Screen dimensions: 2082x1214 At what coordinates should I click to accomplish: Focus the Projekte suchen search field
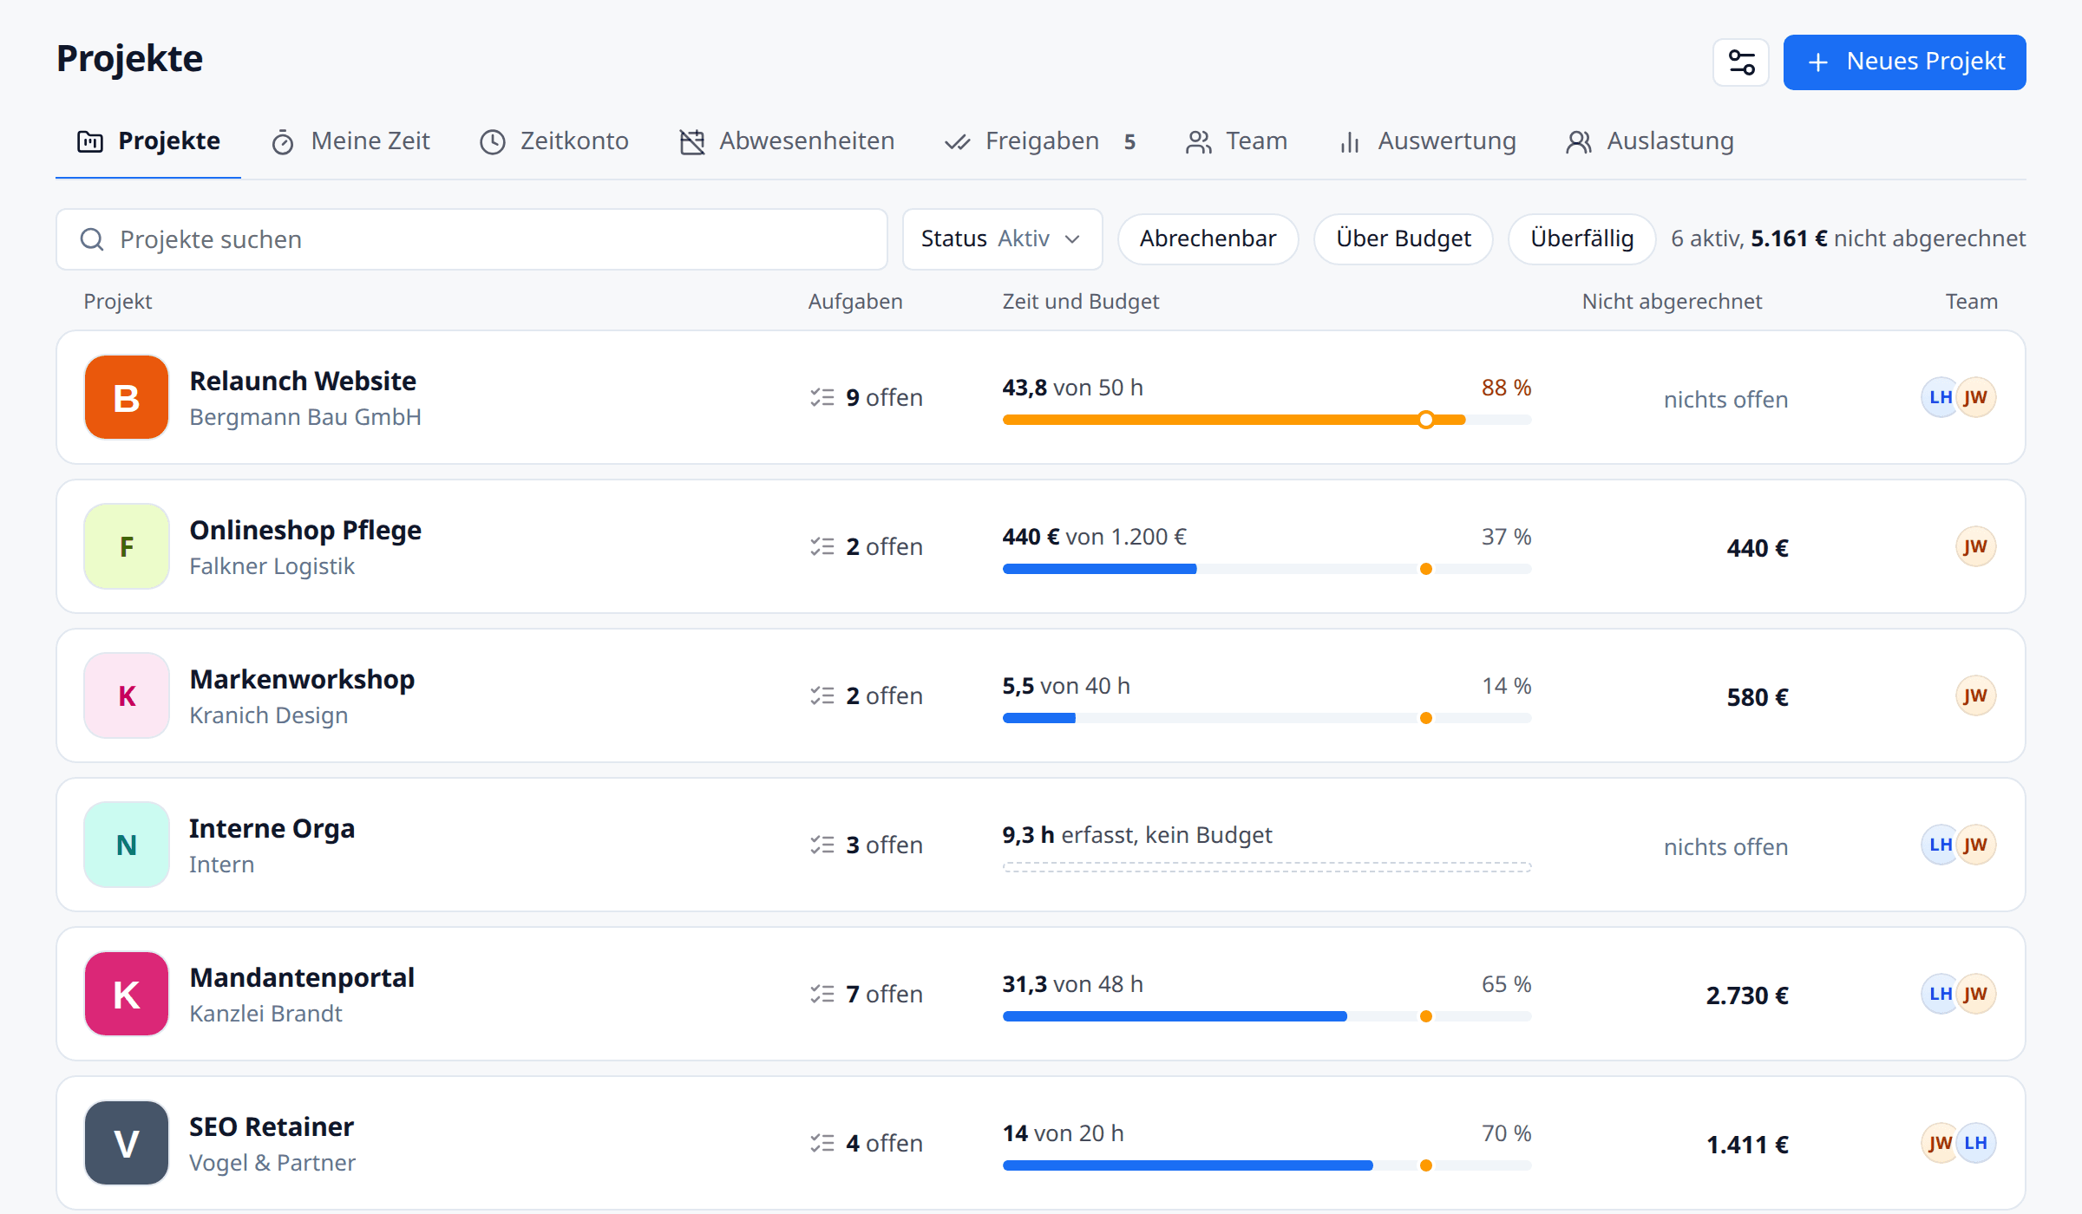point(472,239)
